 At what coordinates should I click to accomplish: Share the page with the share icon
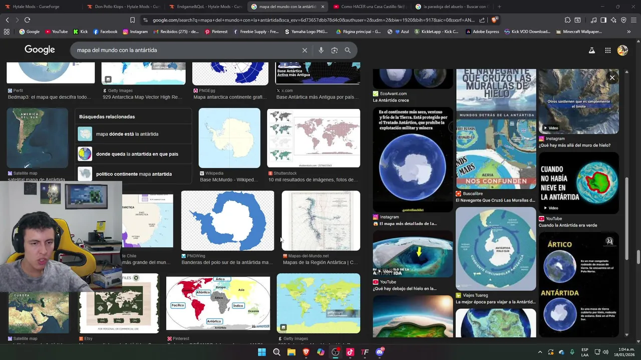click(482, 20)
